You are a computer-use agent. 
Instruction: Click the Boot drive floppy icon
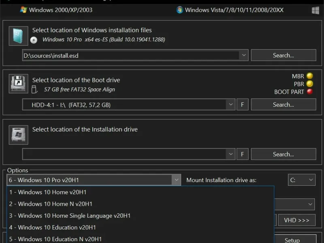[x=18, y=84]
